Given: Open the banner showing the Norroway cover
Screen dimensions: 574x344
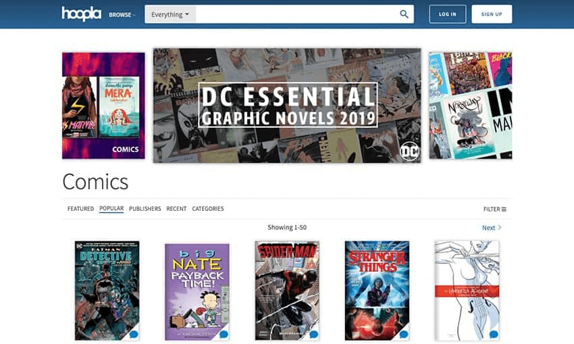Looking at the screenshot, I should coord(471,105).
